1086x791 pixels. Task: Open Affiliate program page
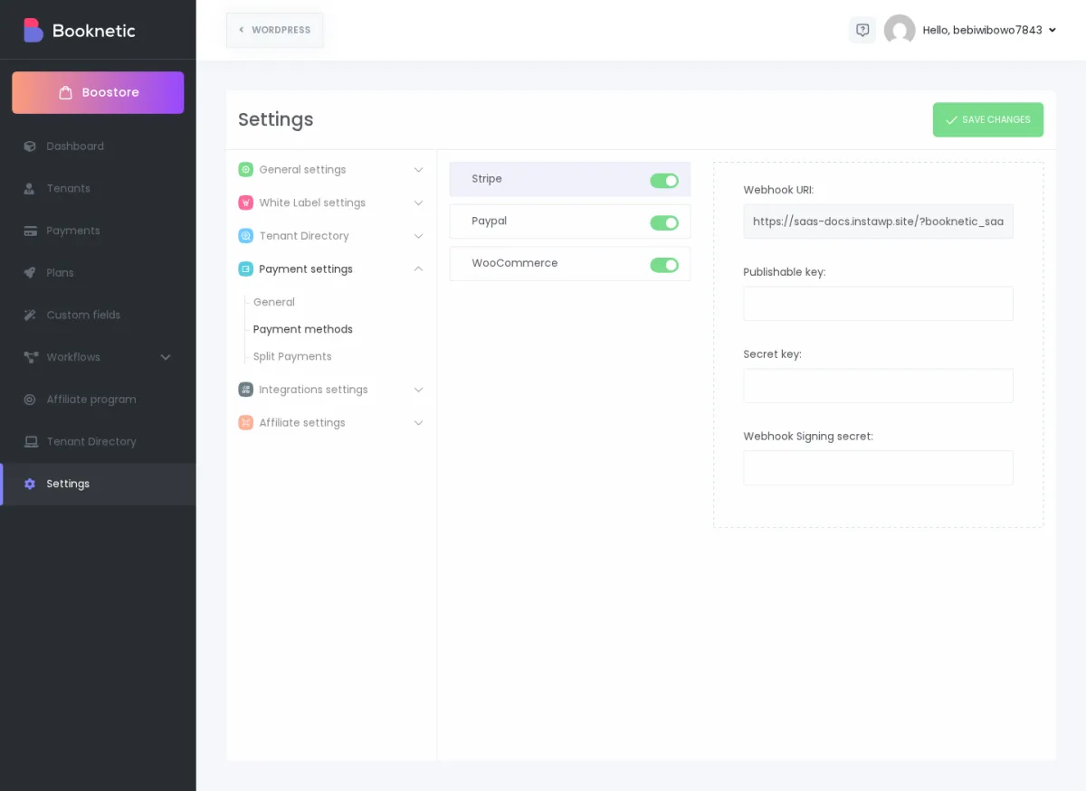98,400
